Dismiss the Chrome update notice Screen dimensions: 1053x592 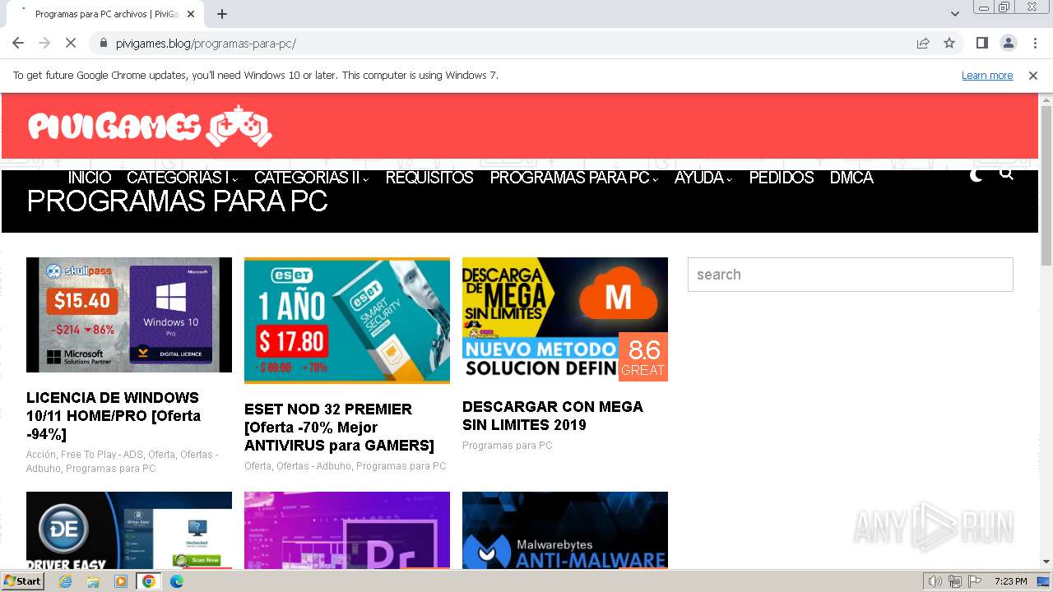pos(1032,76)
